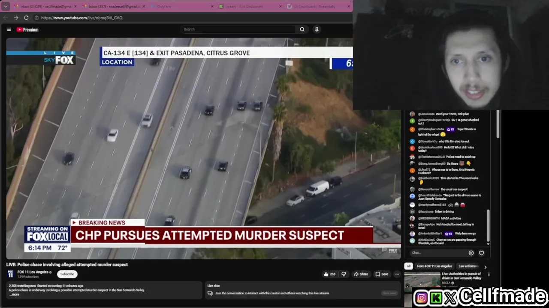Viewport: 549px width, 308px height.
Task: Share the live video
Action: pyautogui.click(x=361, y=274)
